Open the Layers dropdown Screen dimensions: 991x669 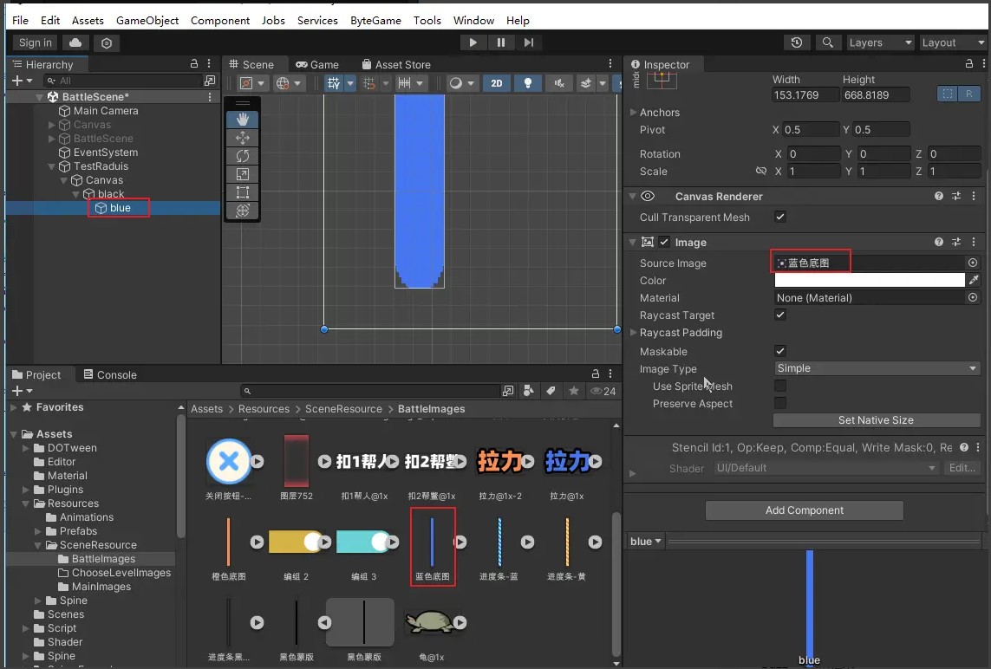(x=879, y=42)
